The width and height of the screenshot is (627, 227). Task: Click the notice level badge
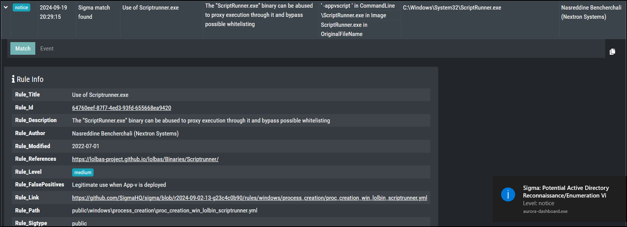click(x=21, y=8)
